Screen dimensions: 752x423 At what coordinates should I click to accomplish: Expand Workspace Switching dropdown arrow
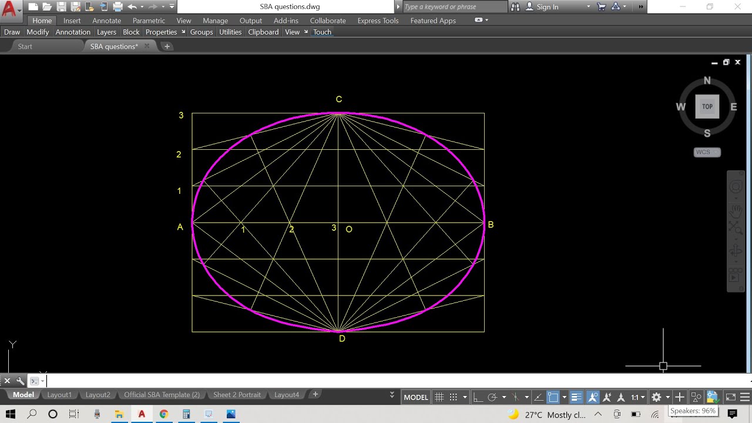click(667, 398)
